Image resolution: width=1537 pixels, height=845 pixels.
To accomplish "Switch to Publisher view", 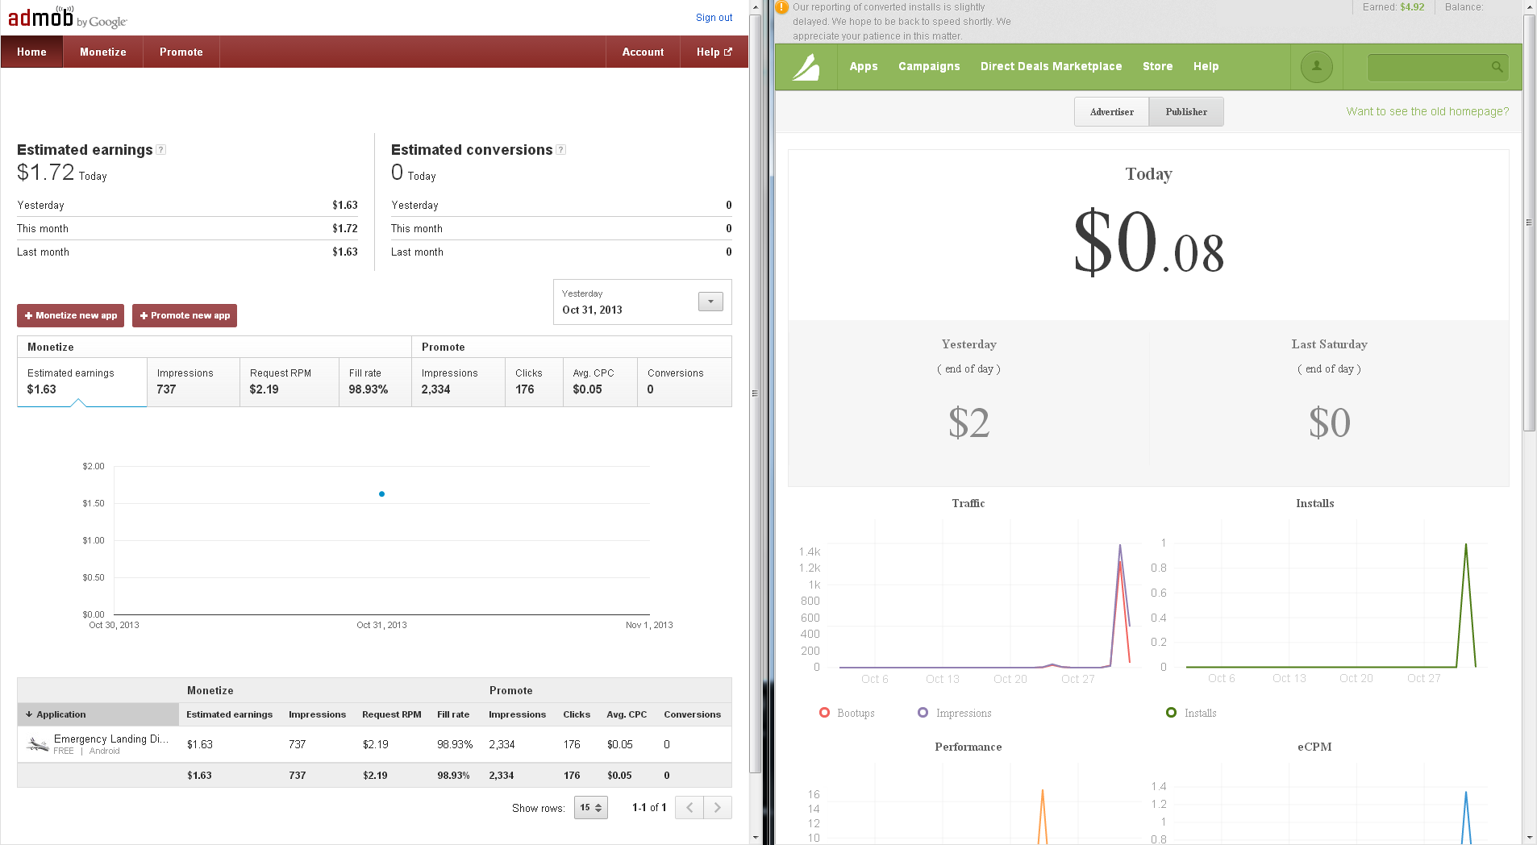I will coord(1186,112).
